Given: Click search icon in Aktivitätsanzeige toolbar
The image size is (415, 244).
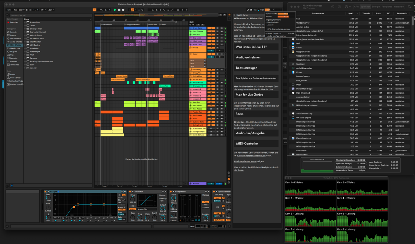Looking at the screenshot, I should [x=409, y=6].
